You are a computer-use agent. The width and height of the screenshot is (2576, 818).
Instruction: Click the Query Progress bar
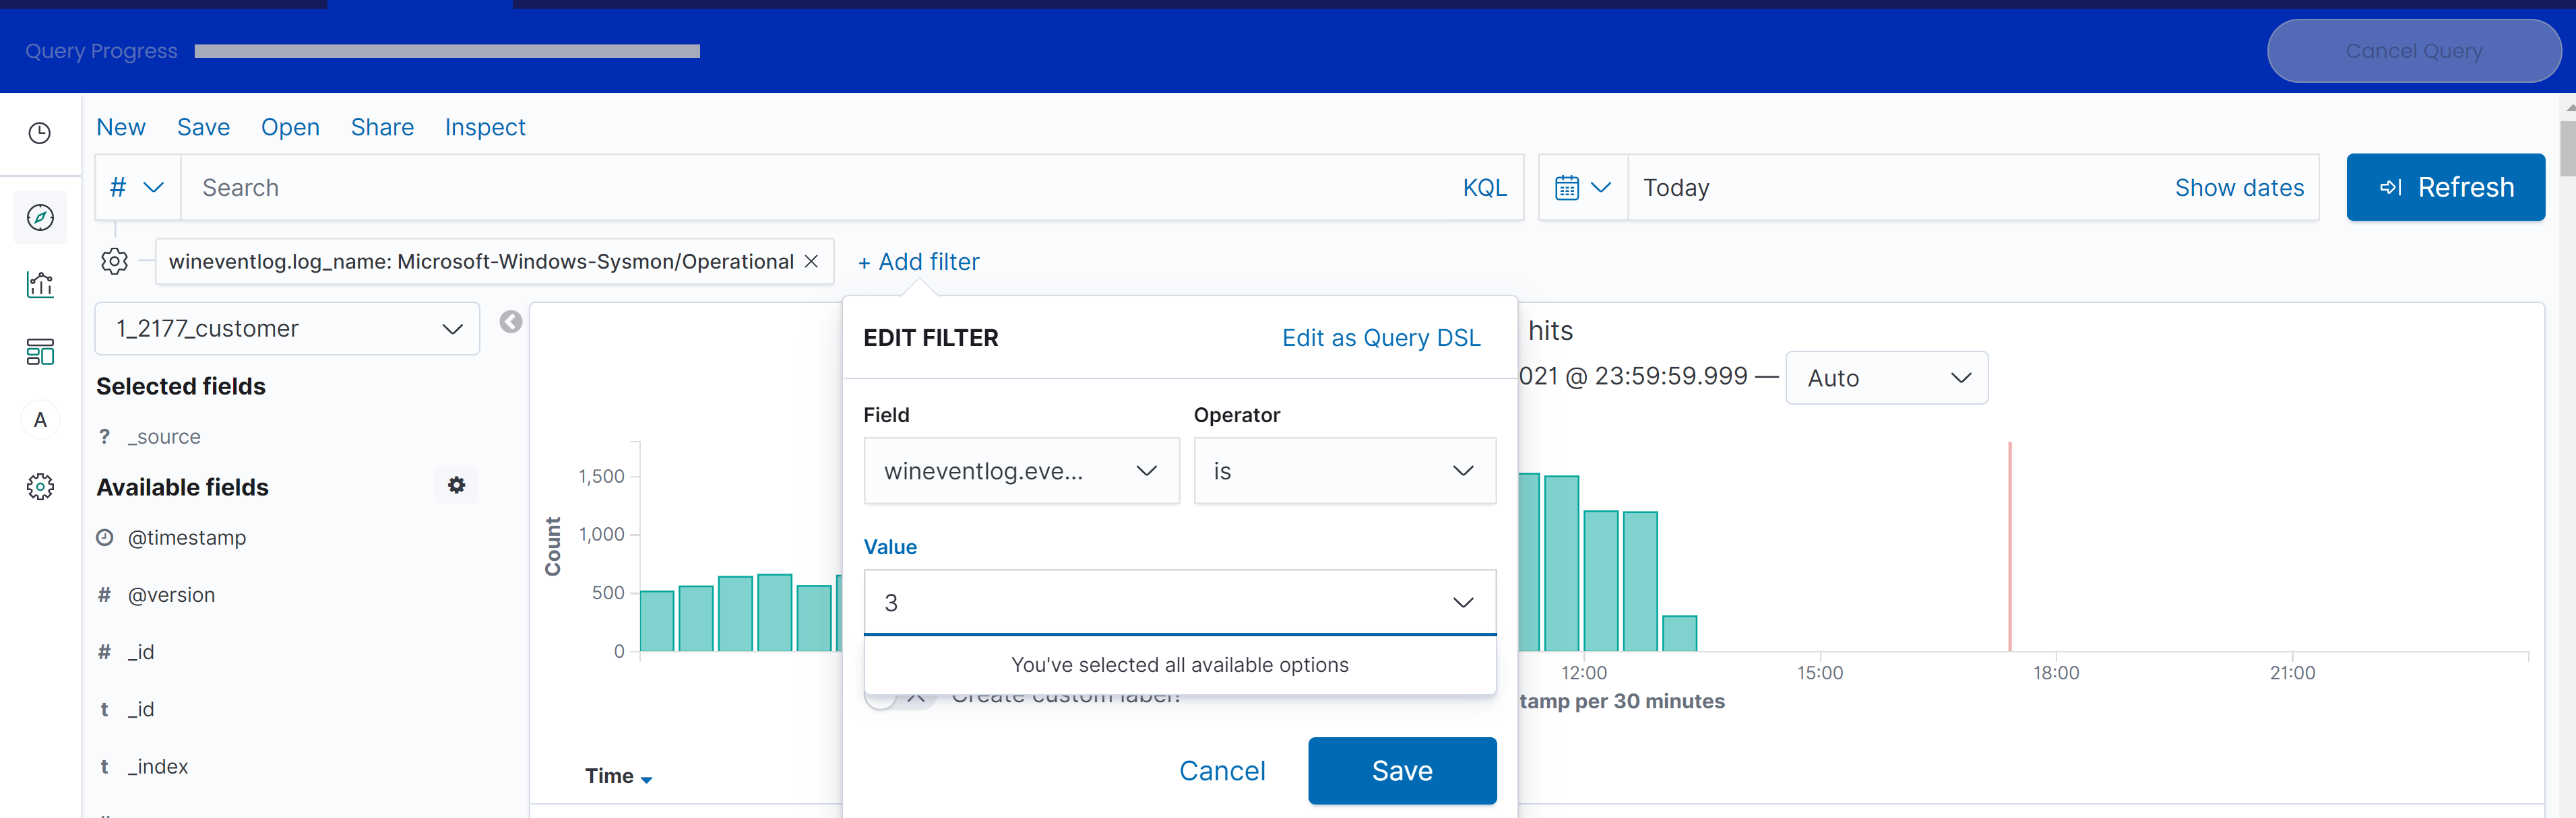(x=447, y=51)
